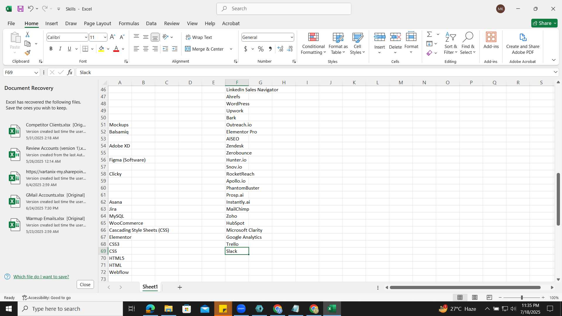Expand Merge & Center dropdown arrow
Screen dimensions: 562x316
pyautogui.click(x=231, y=49)
